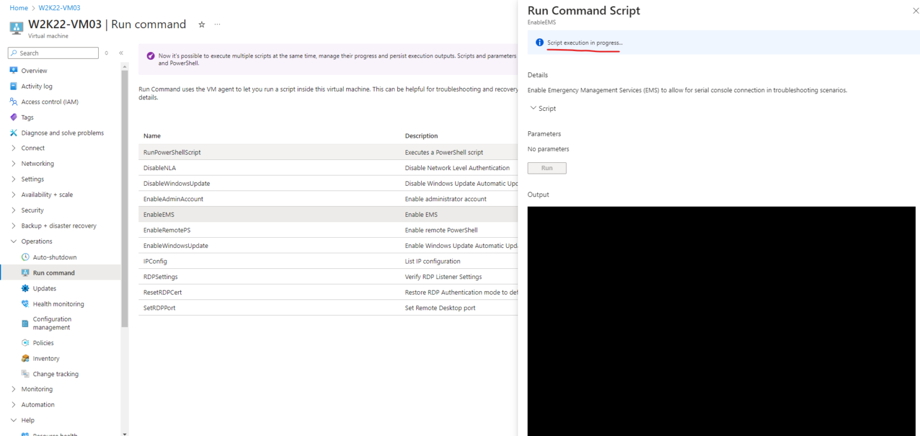Image resolution: width=920 pixels, height=436 pixels.
Task: Open Diagnose and solve problems icon
Action: (14, 132)
